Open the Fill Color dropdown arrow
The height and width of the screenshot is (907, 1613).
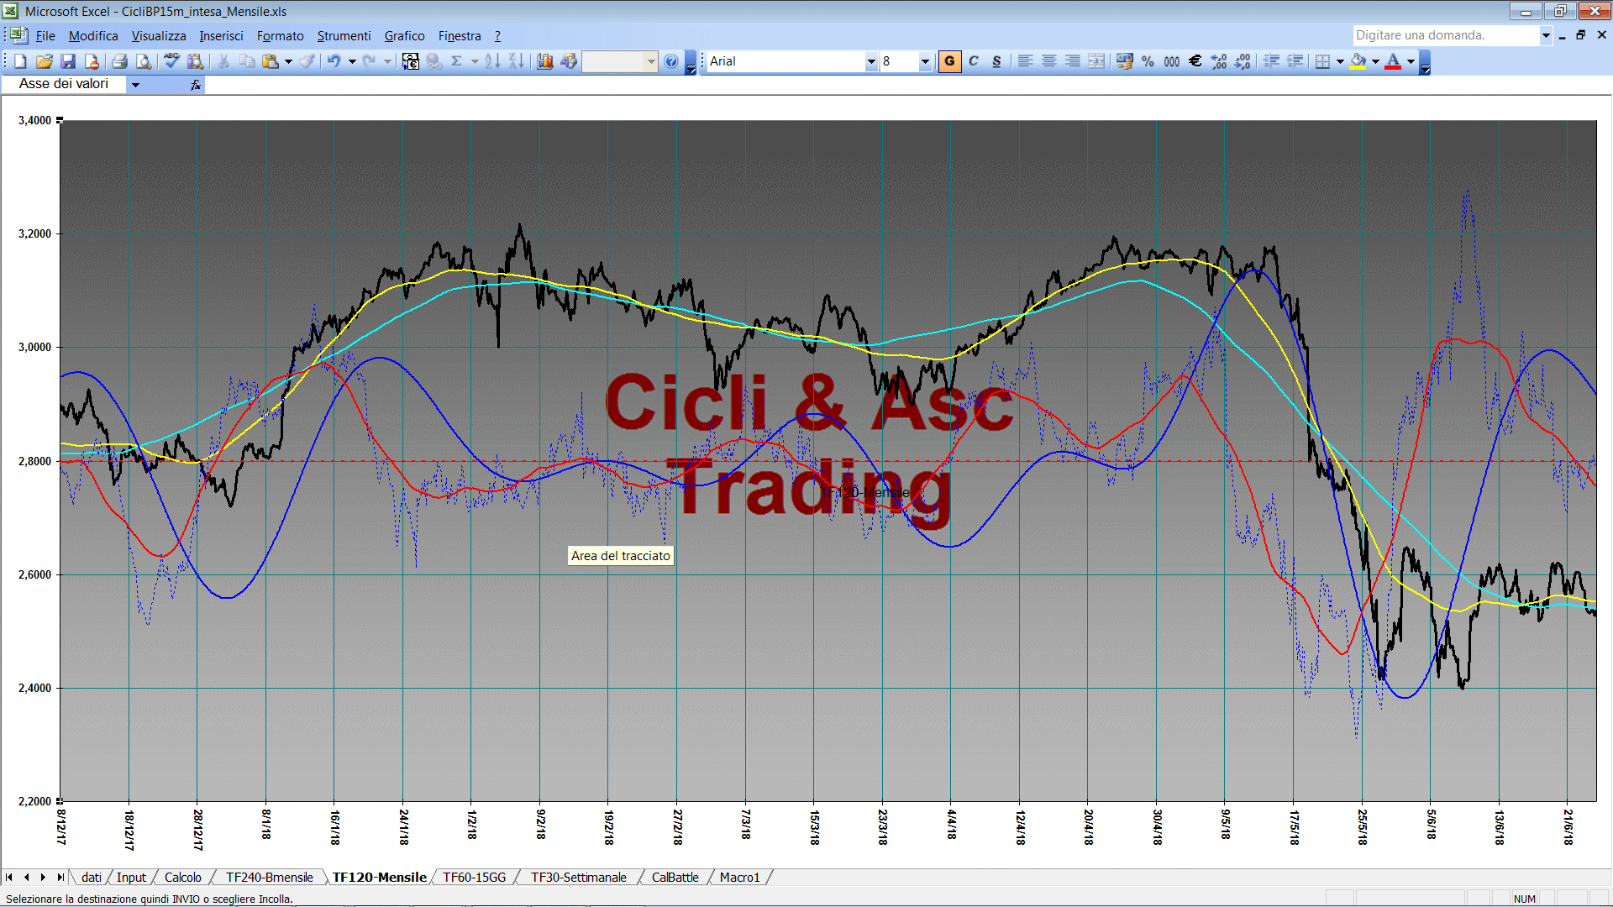pyautogui.click(x=1375, y=61)
